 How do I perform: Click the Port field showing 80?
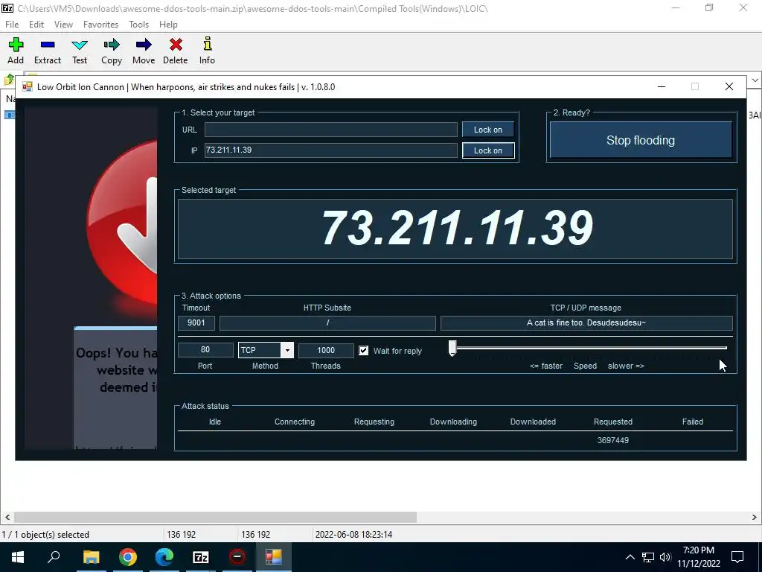(205, 350)
